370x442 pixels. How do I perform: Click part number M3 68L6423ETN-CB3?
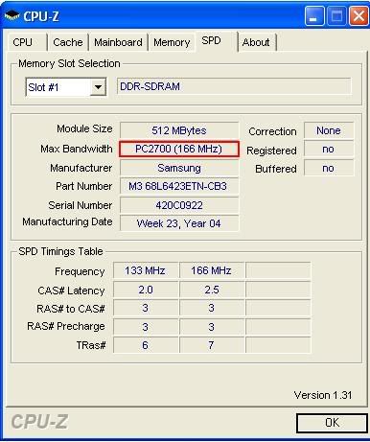tap(179, 186)
